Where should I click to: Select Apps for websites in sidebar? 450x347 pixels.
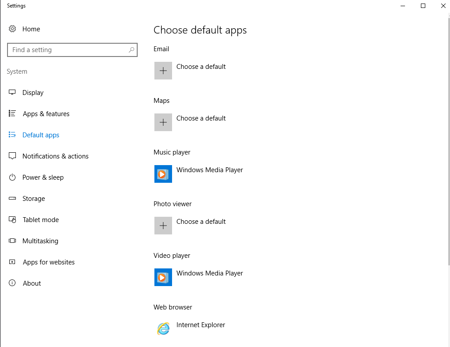tap(49, 262)
